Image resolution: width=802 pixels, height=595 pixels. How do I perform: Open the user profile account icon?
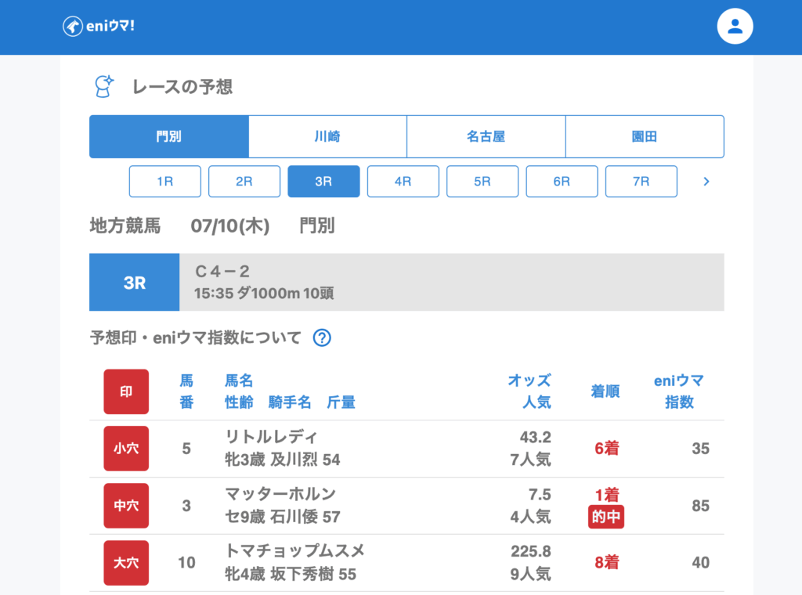(x=735, y=27)
